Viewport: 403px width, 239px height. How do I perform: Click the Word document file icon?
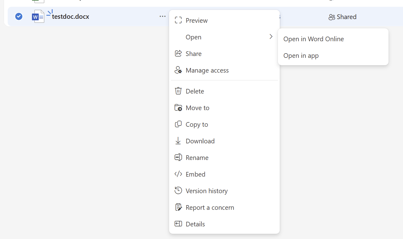click(38, 17)
